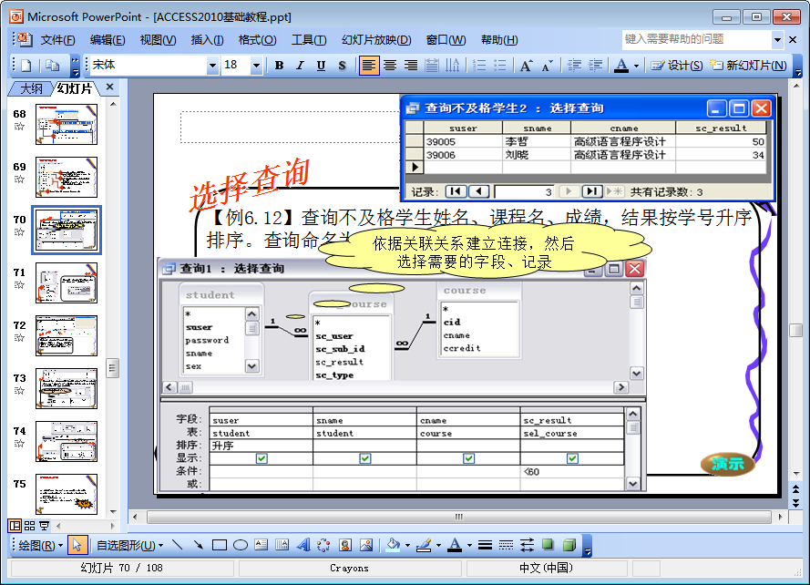
Task: Increase indent level
Action: 595,66
